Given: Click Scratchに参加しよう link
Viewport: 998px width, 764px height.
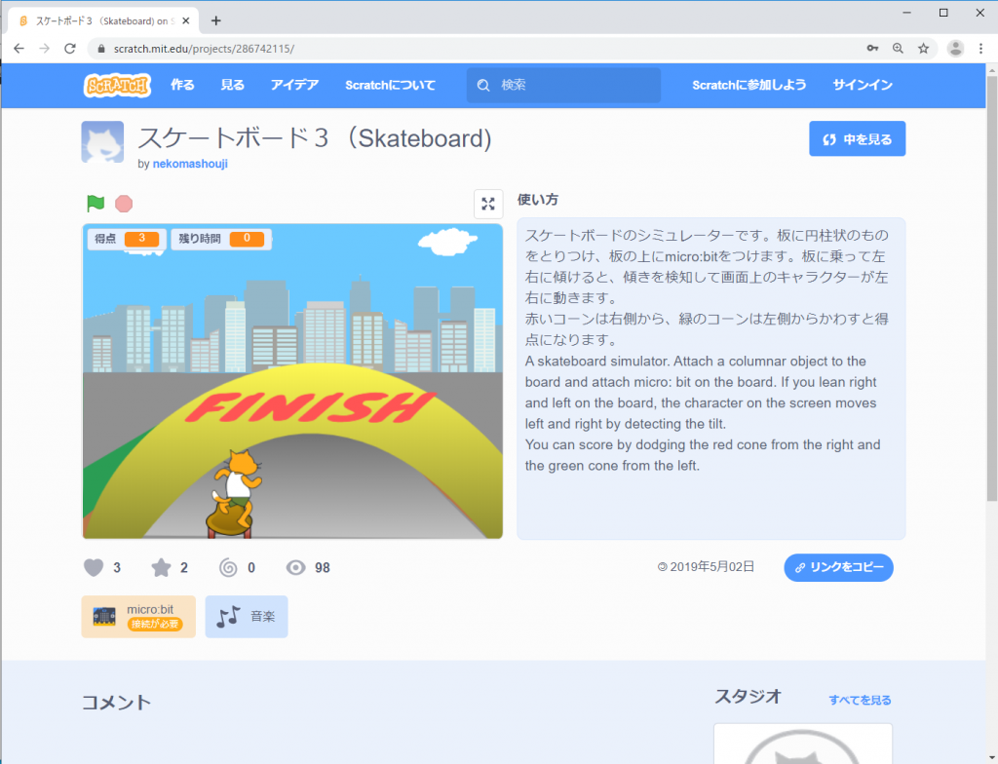Looking at the screenshot, I should 748,85.
